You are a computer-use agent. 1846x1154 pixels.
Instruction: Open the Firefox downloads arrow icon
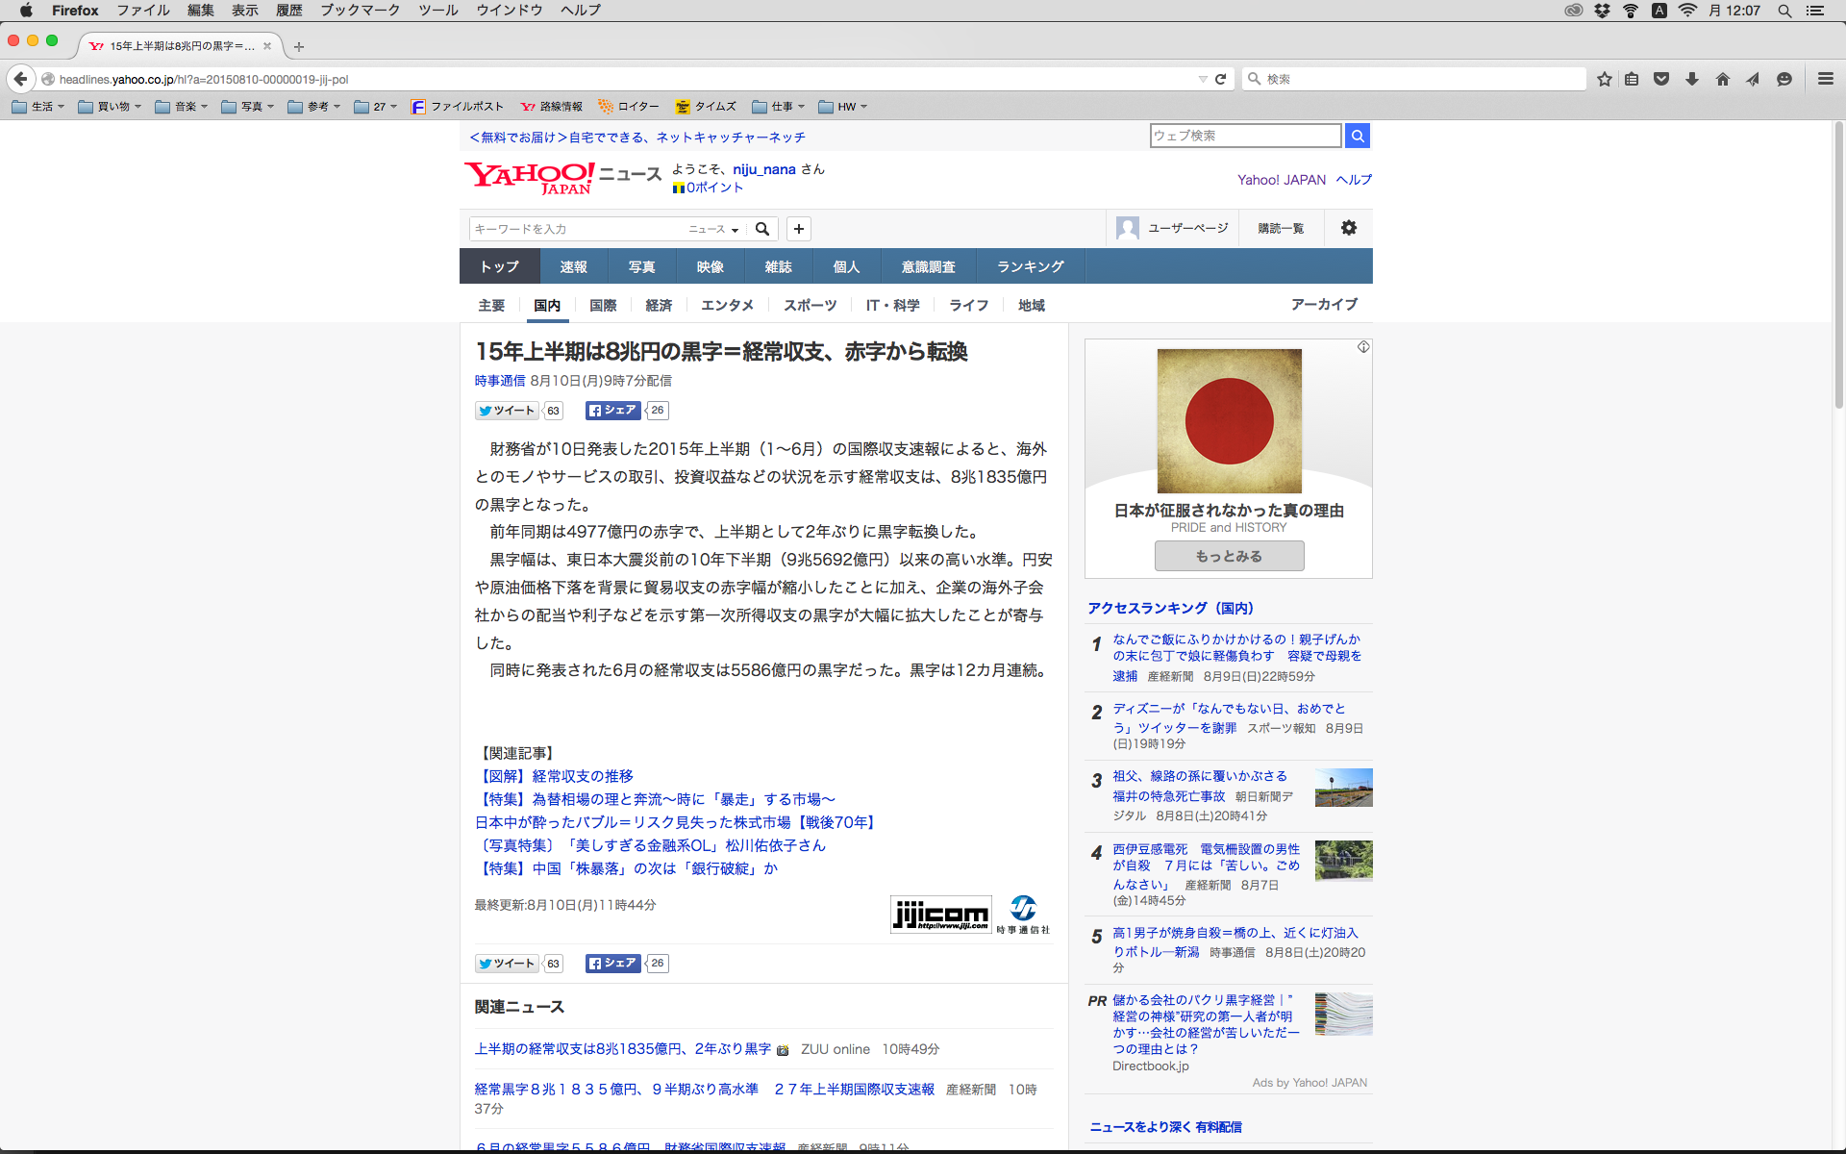(1691, 79)
